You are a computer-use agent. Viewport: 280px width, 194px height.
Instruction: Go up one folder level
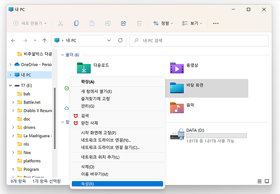point(44,41)
